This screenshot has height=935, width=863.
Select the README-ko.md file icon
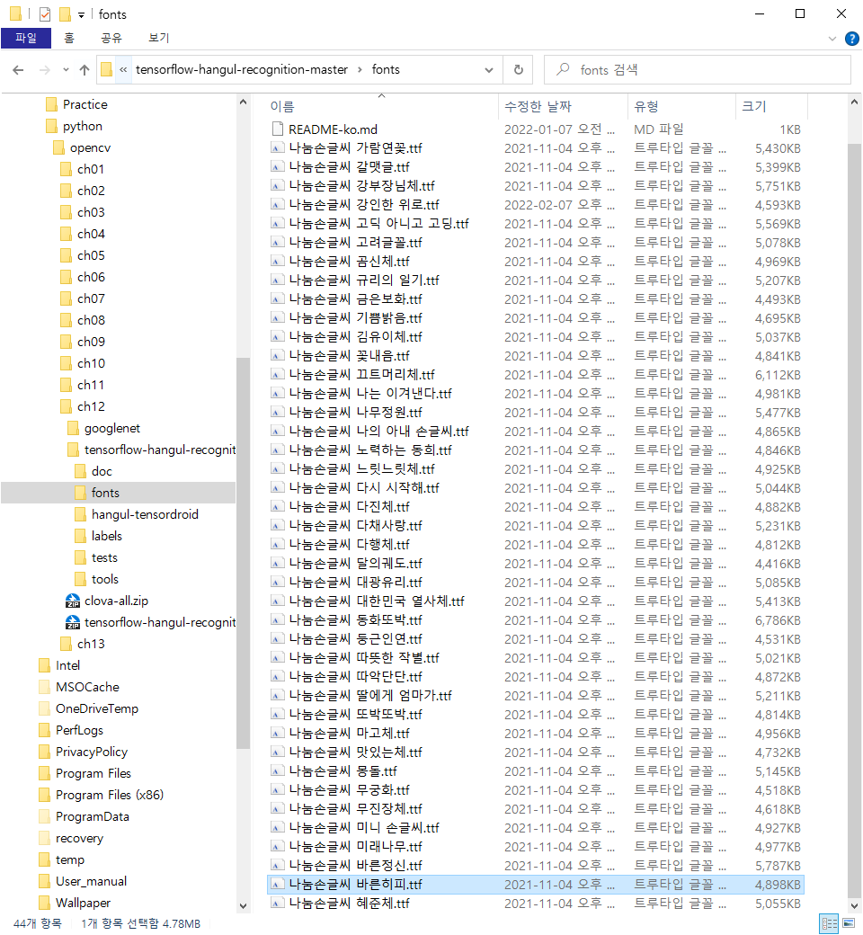(x=277, y=129)
